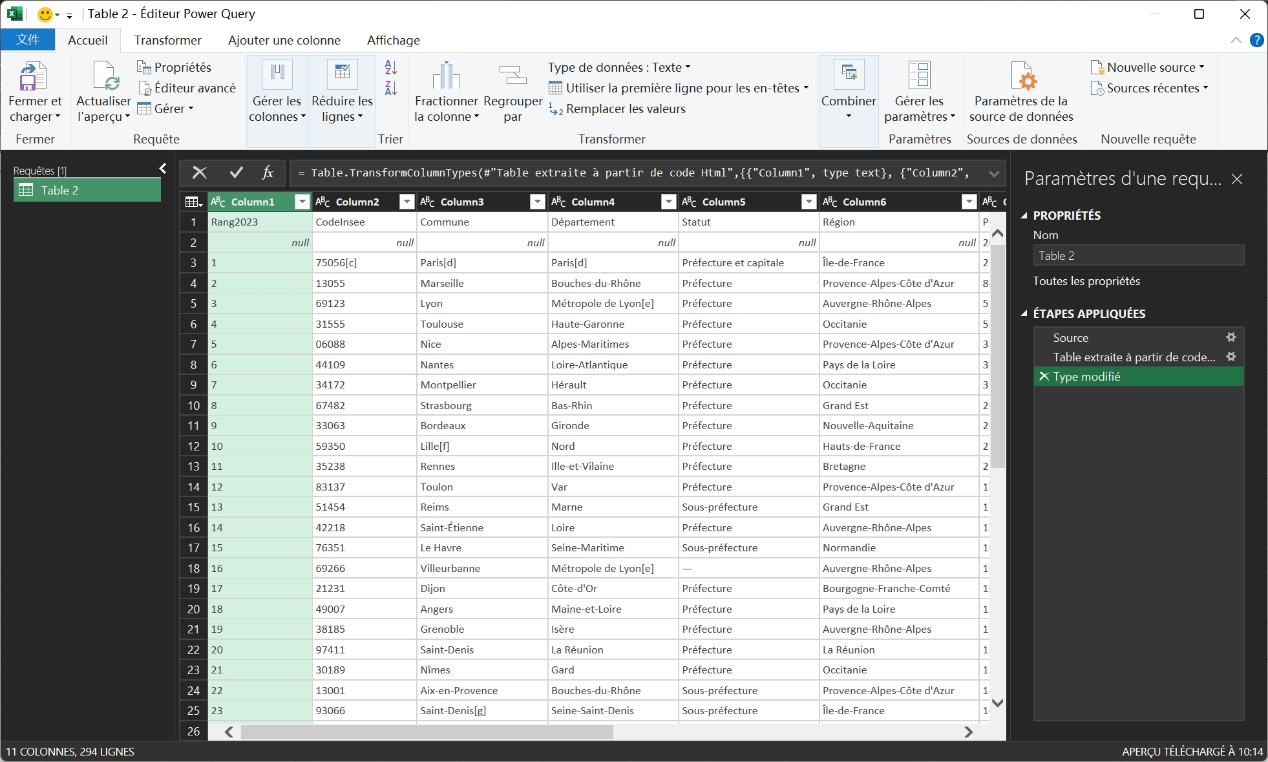The image size is (1268, 762).
Task: Close the Paramètres d'une requête pane
Action: pyautogui.click(x=1237, y=179)
